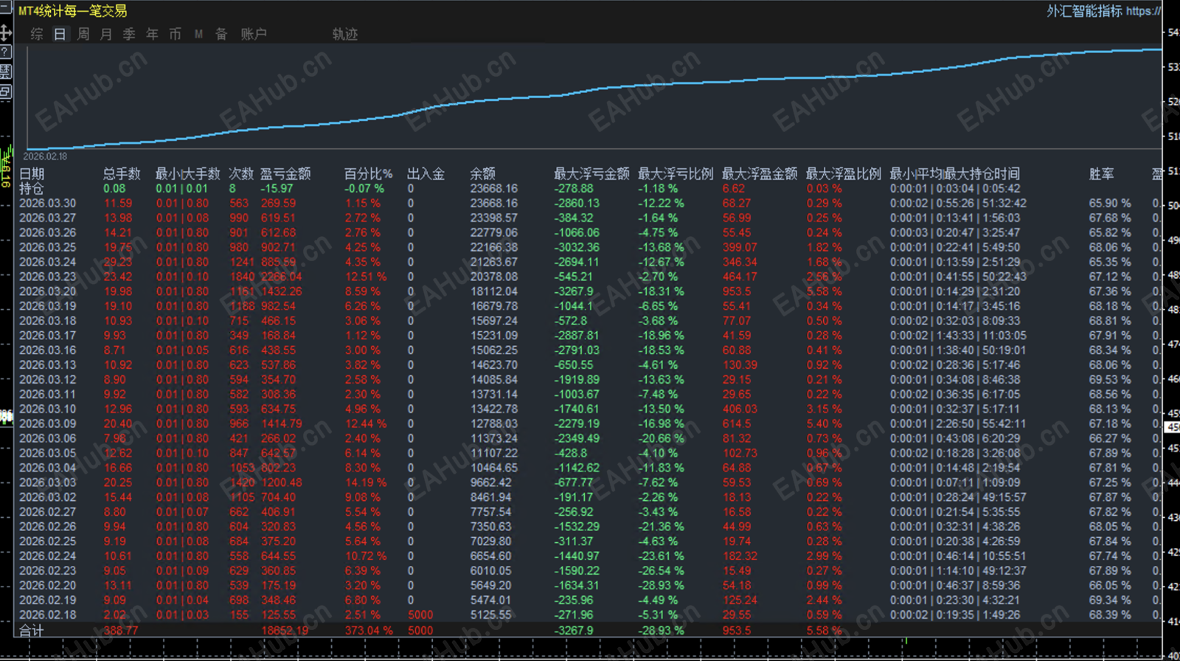Image resolution: width=1180 pixels, height=661 pixels.
Task: Click win rate 65.90 %
Action: coord(1110,204)
